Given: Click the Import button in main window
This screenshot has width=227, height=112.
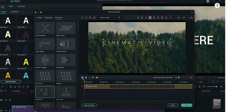Looking at the screenshot, I should tap(15, 1).
